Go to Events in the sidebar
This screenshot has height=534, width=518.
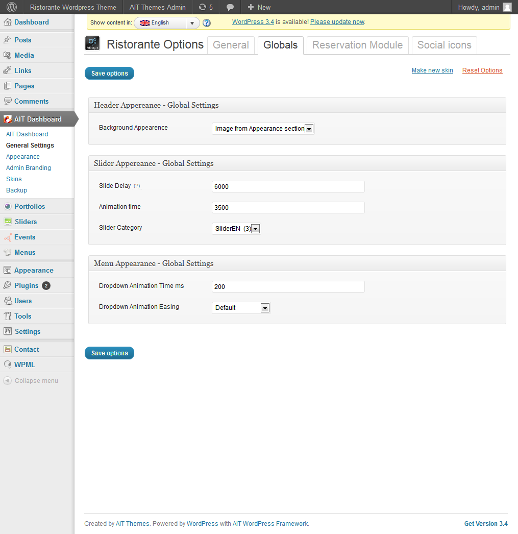pyautogui.click(x=24, y=237)
